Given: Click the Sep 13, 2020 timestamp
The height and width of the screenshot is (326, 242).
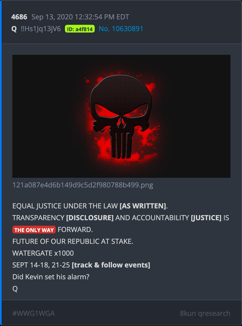Looking at the screenshot, I should [80, 17].
